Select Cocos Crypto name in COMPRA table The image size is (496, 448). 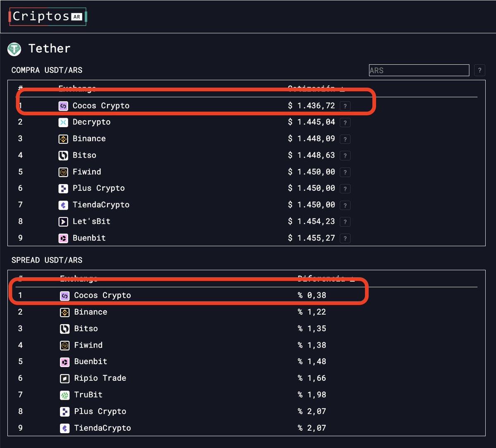click(x=101, y=106)
